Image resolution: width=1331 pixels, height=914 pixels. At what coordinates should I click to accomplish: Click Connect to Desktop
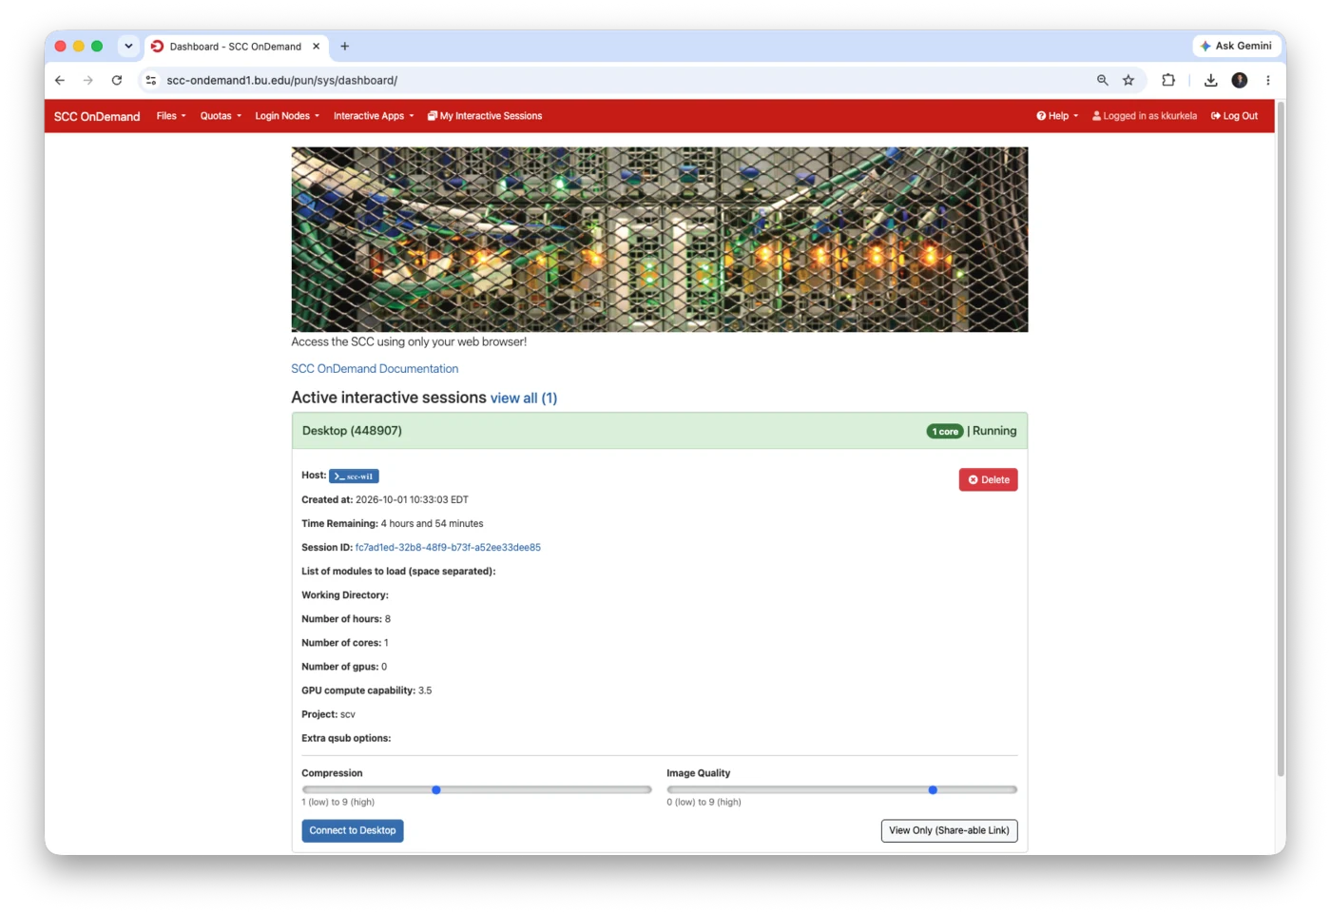click(353, 831)
